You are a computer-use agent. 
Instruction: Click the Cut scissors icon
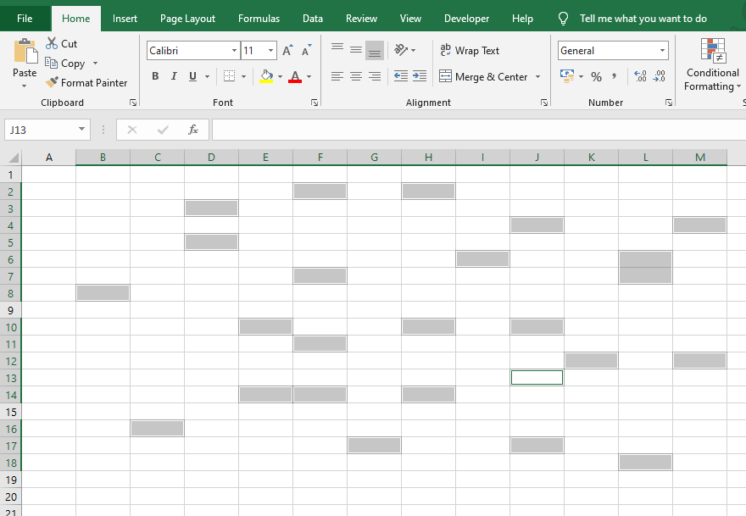(x=52, y=43)
